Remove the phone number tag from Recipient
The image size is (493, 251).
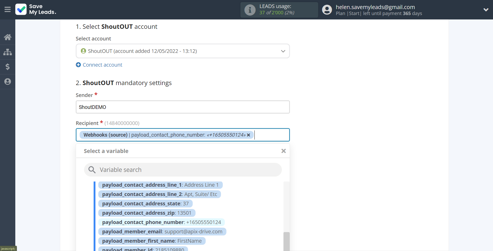[248, 135]
